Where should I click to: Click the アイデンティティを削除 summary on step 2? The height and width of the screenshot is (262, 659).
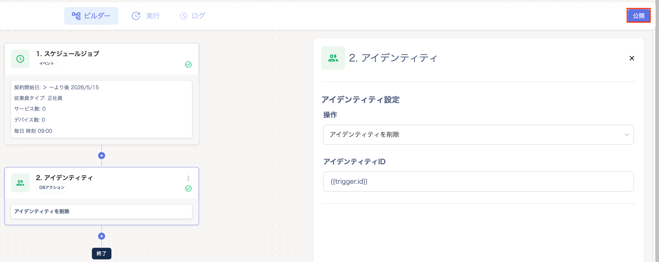point(101,211)
